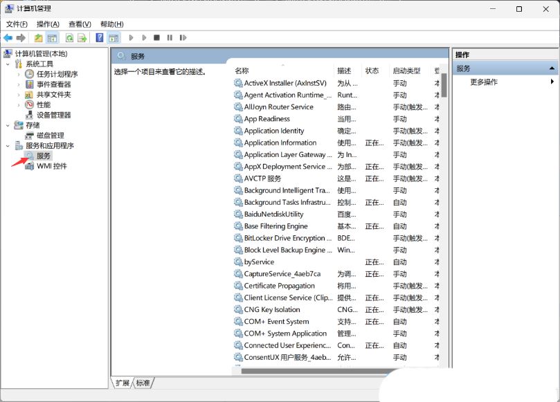This screenshot has height=402, width=560.
Task: Click the Restart Service icon
Action: pyautogui.click(x=183, y=37)
